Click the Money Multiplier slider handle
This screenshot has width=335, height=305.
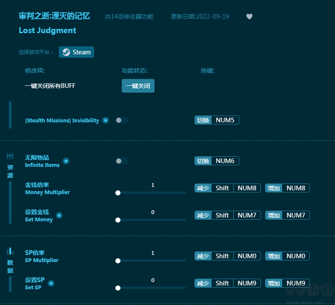pyautogui.click(x=118, y=193)
